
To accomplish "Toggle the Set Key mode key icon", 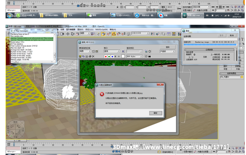I will [179, 9].
